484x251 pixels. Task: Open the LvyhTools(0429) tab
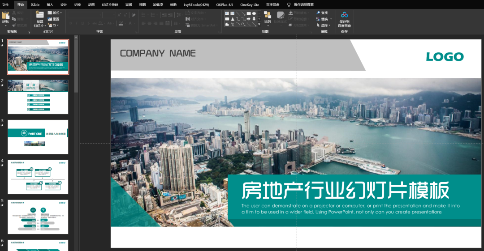click(196, 4)
